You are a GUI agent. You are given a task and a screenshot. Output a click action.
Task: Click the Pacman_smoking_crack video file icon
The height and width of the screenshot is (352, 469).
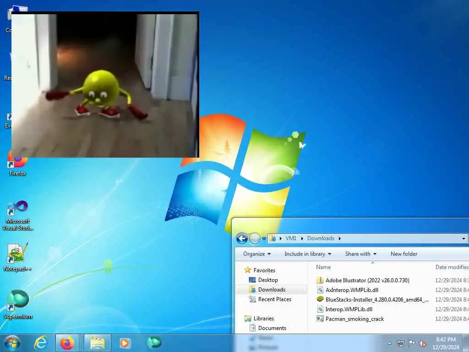(320, 319)
